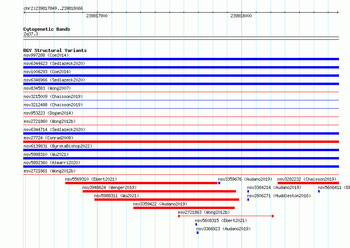Click the red bar under esv27724 (Conrad2009)

click(181, 142)
